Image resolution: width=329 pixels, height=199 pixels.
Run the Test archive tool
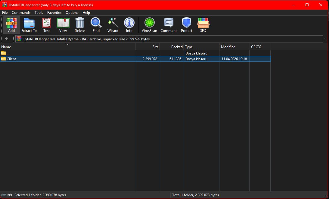46,25
